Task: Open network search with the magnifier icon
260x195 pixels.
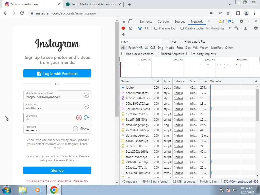Action: 147,28
